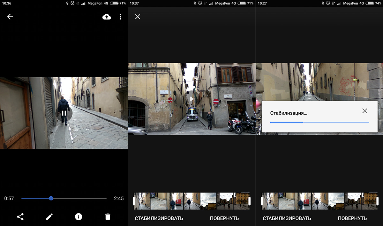Screen dimensions: 383x226
Task: Tap СТАБИЛИЗИРОВАТЬ on the right screen
Action: point(287,218)
